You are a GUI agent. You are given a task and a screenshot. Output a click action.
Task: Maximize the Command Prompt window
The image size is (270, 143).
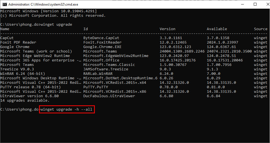[255, 4]
